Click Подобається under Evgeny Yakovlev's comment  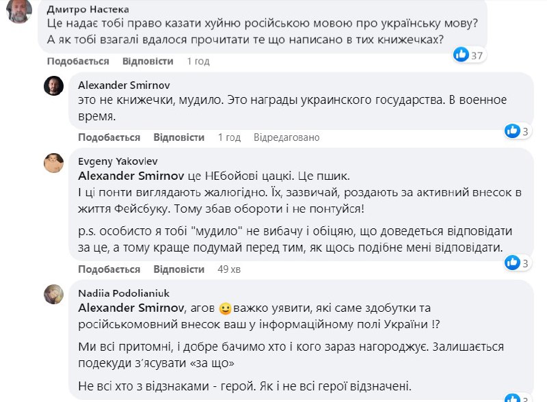coord(109,269)
